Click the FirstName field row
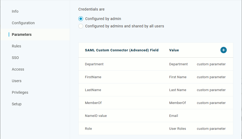 point(93,77)
